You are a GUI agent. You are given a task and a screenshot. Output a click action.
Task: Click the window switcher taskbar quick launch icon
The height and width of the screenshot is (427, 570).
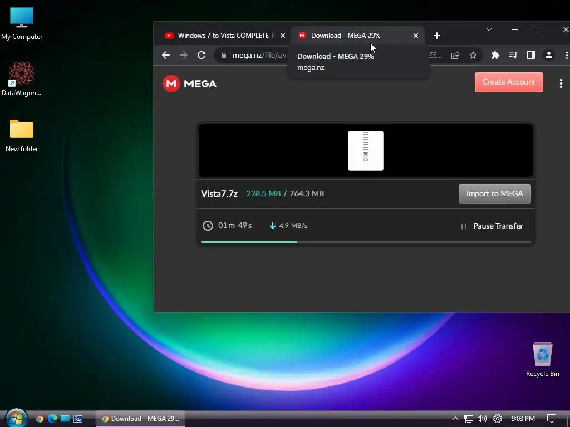[x=78, y=419]
